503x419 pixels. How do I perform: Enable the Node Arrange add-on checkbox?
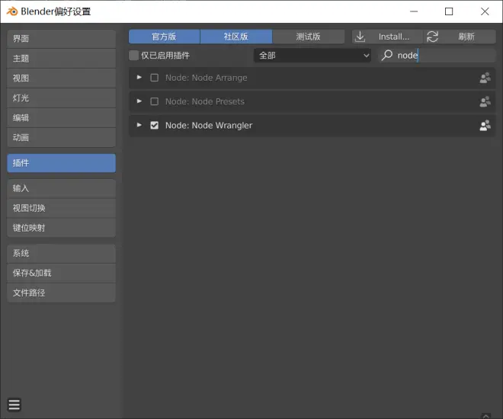click(154, 78)
